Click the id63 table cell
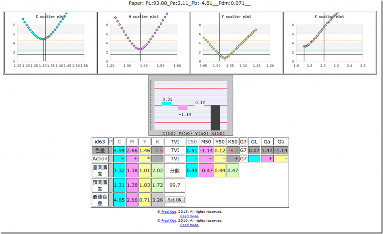383x234 pixels. coord(99,142)
